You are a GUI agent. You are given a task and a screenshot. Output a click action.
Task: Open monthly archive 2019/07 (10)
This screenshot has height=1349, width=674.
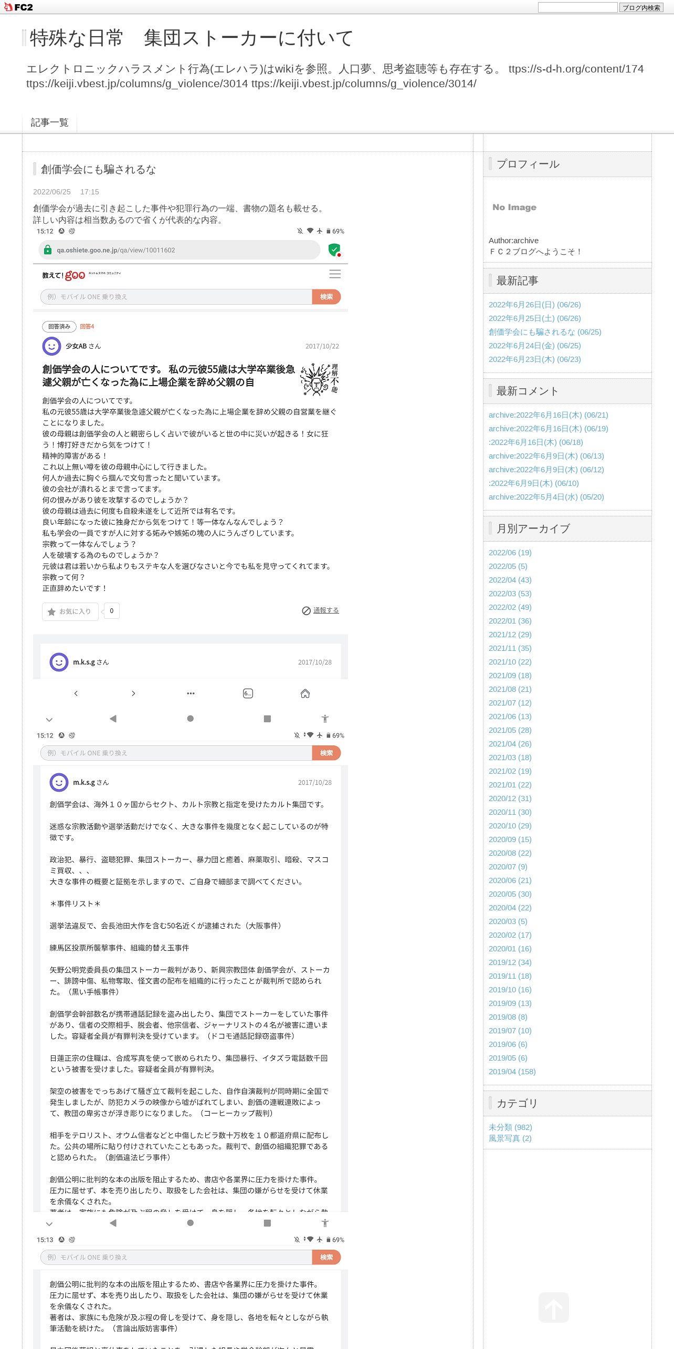coord(510,1031)
